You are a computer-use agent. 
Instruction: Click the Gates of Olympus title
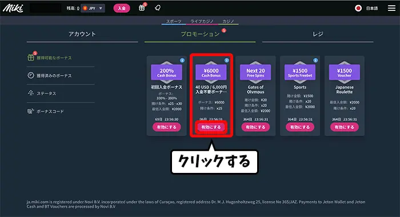tap(255, 89)
